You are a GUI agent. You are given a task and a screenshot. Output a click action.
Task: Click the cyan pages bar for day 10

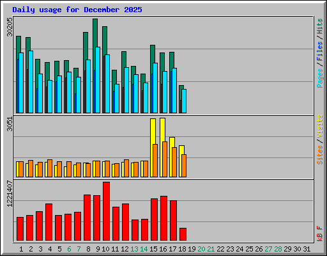[107, 84]
